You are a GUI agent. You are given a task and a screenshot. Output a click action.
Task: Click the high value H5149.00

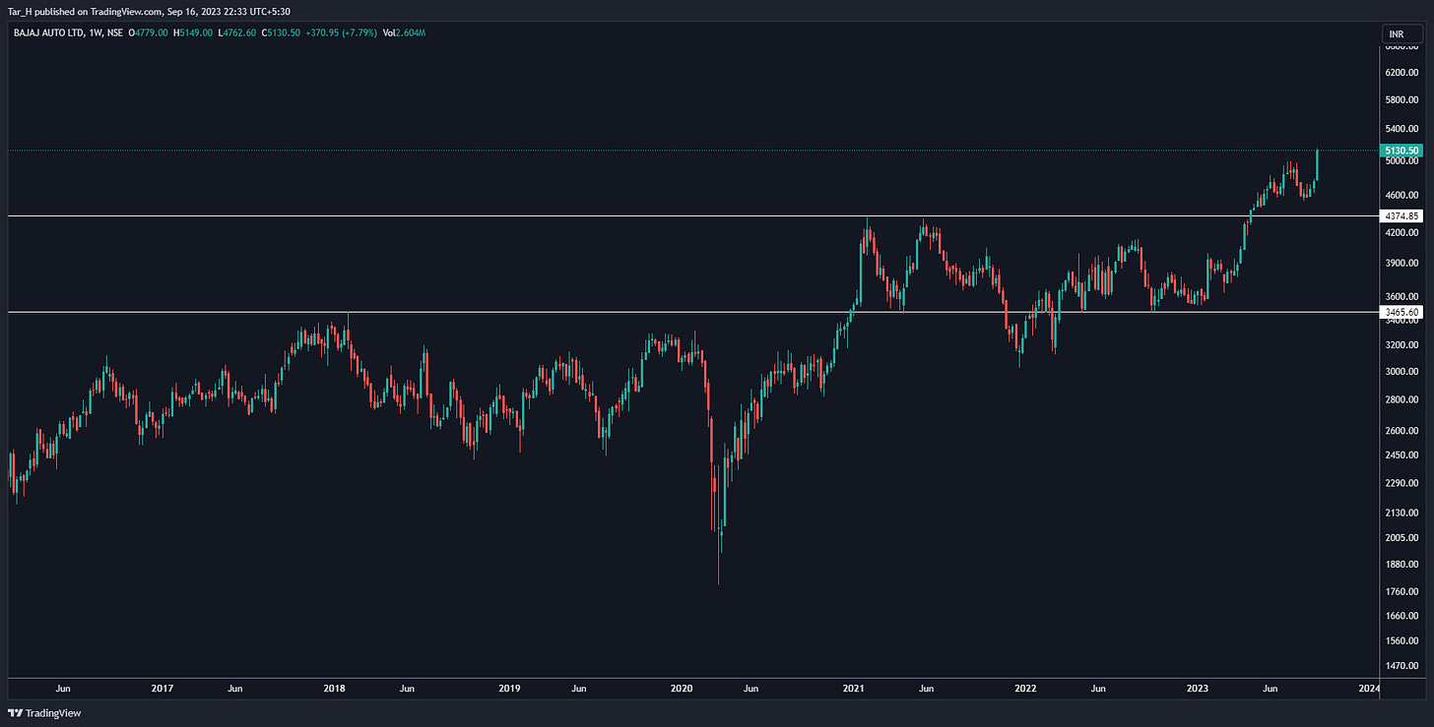tap(194, 33)
